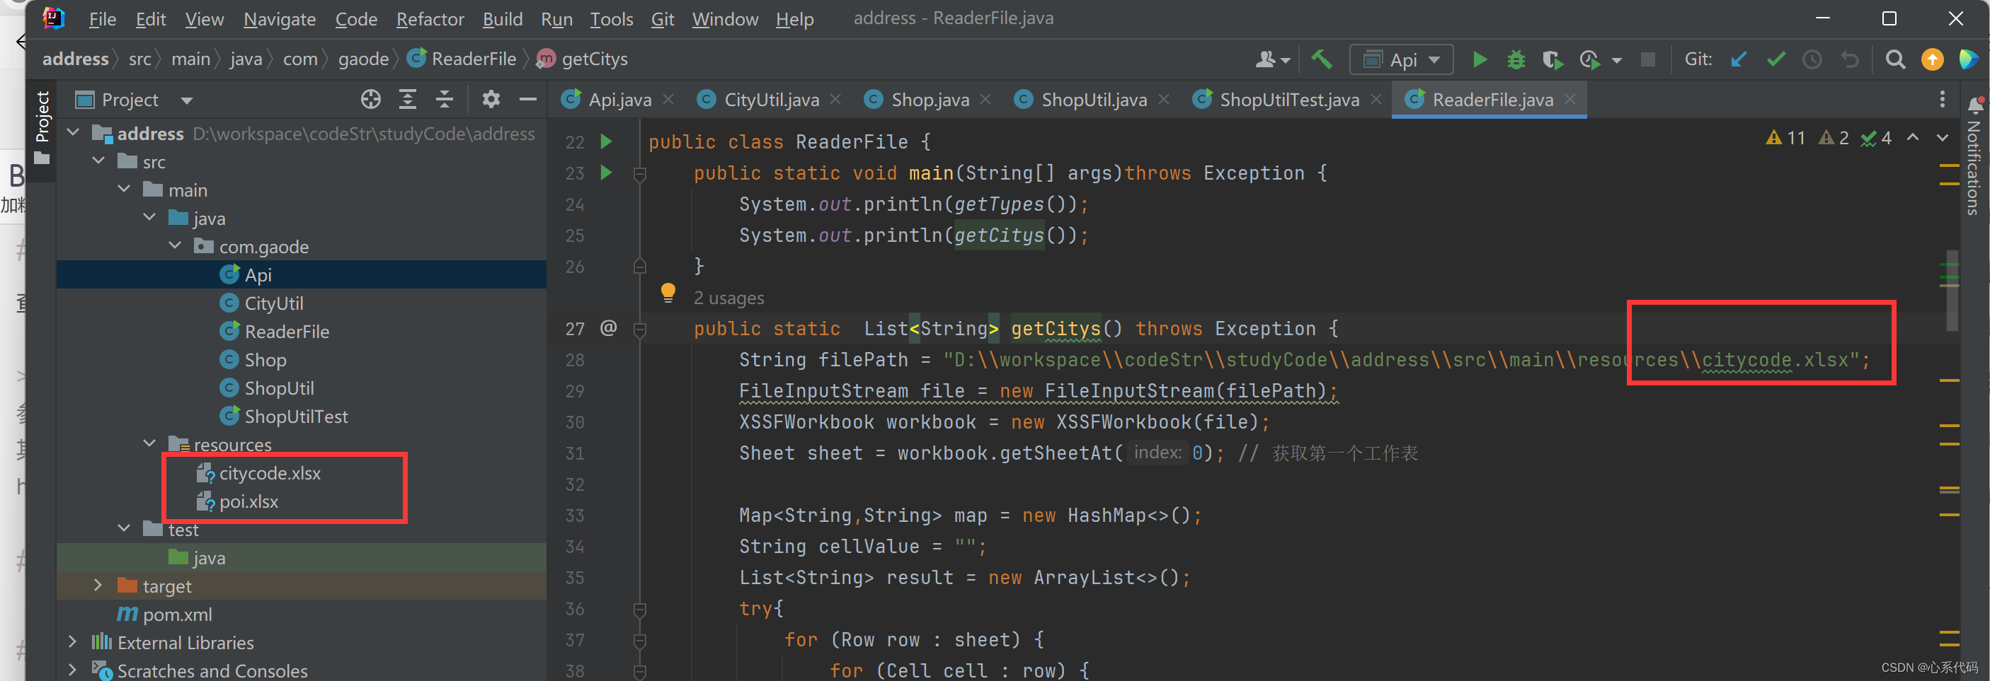Click the Build project hammer icon
Viewport: 1990px width, 681px height.
click(x=1322, y=59)
